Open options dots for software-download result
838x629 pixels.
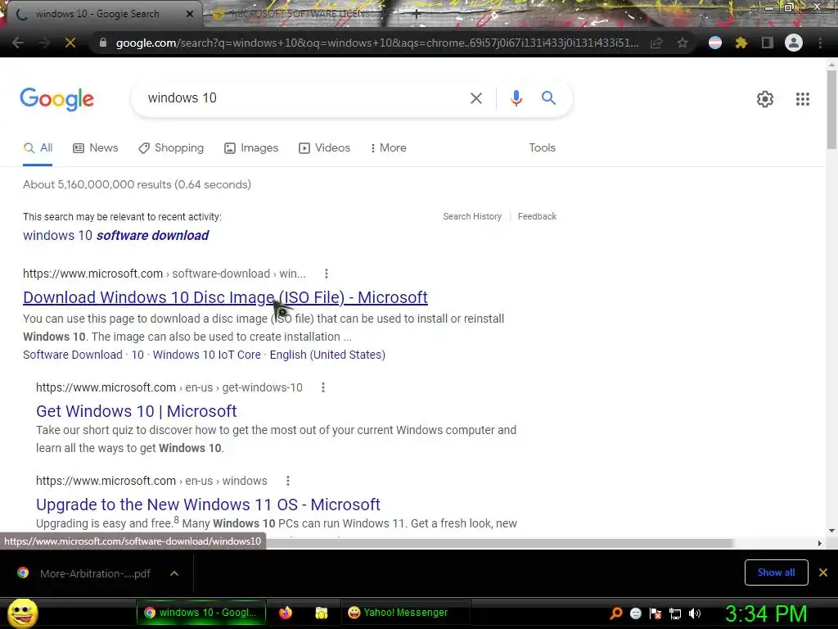326,274
